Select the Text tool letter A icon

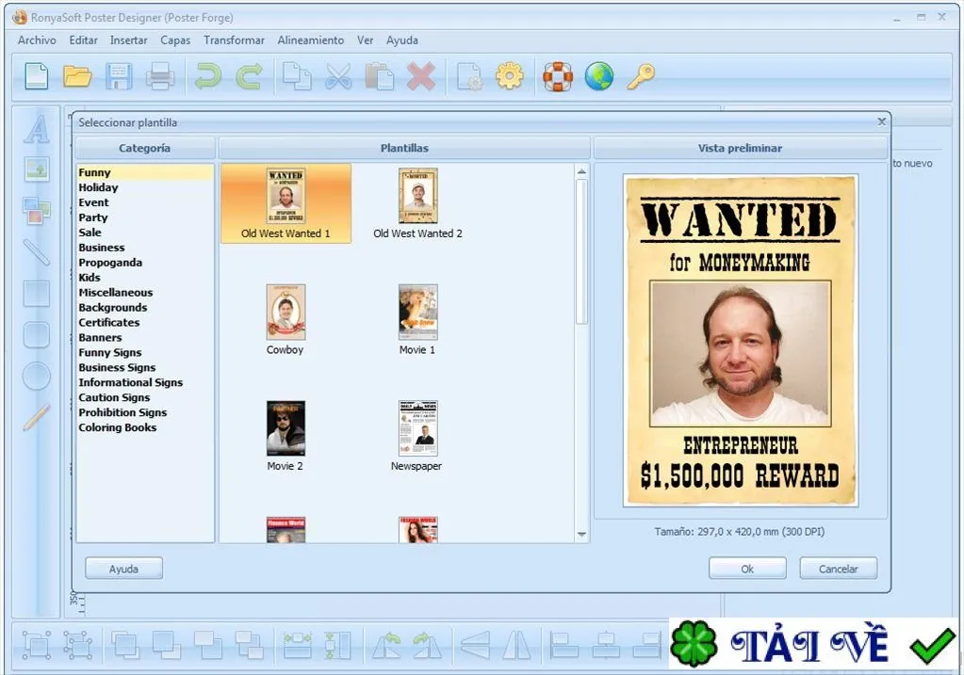pyautogui.click(x=37, y=129)
